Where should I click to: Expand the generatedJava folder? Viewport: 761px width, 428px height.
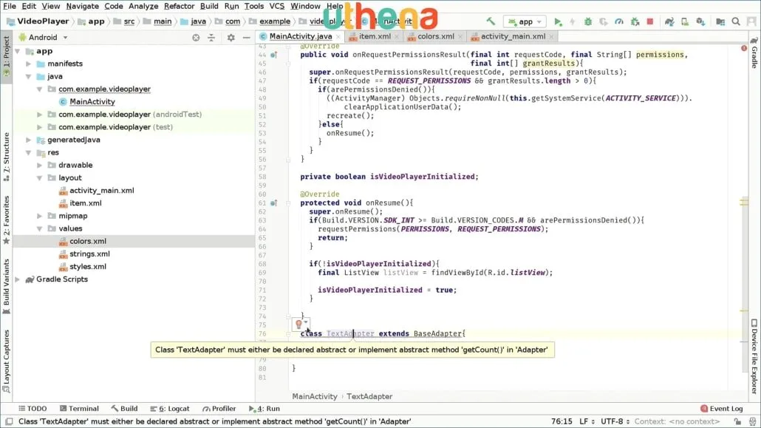29,140
